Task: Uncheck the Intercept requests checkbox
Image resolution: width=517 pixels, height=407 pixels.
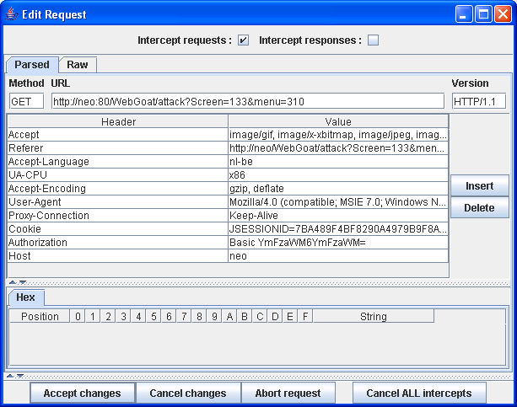Action: click(x=243, y=40)
